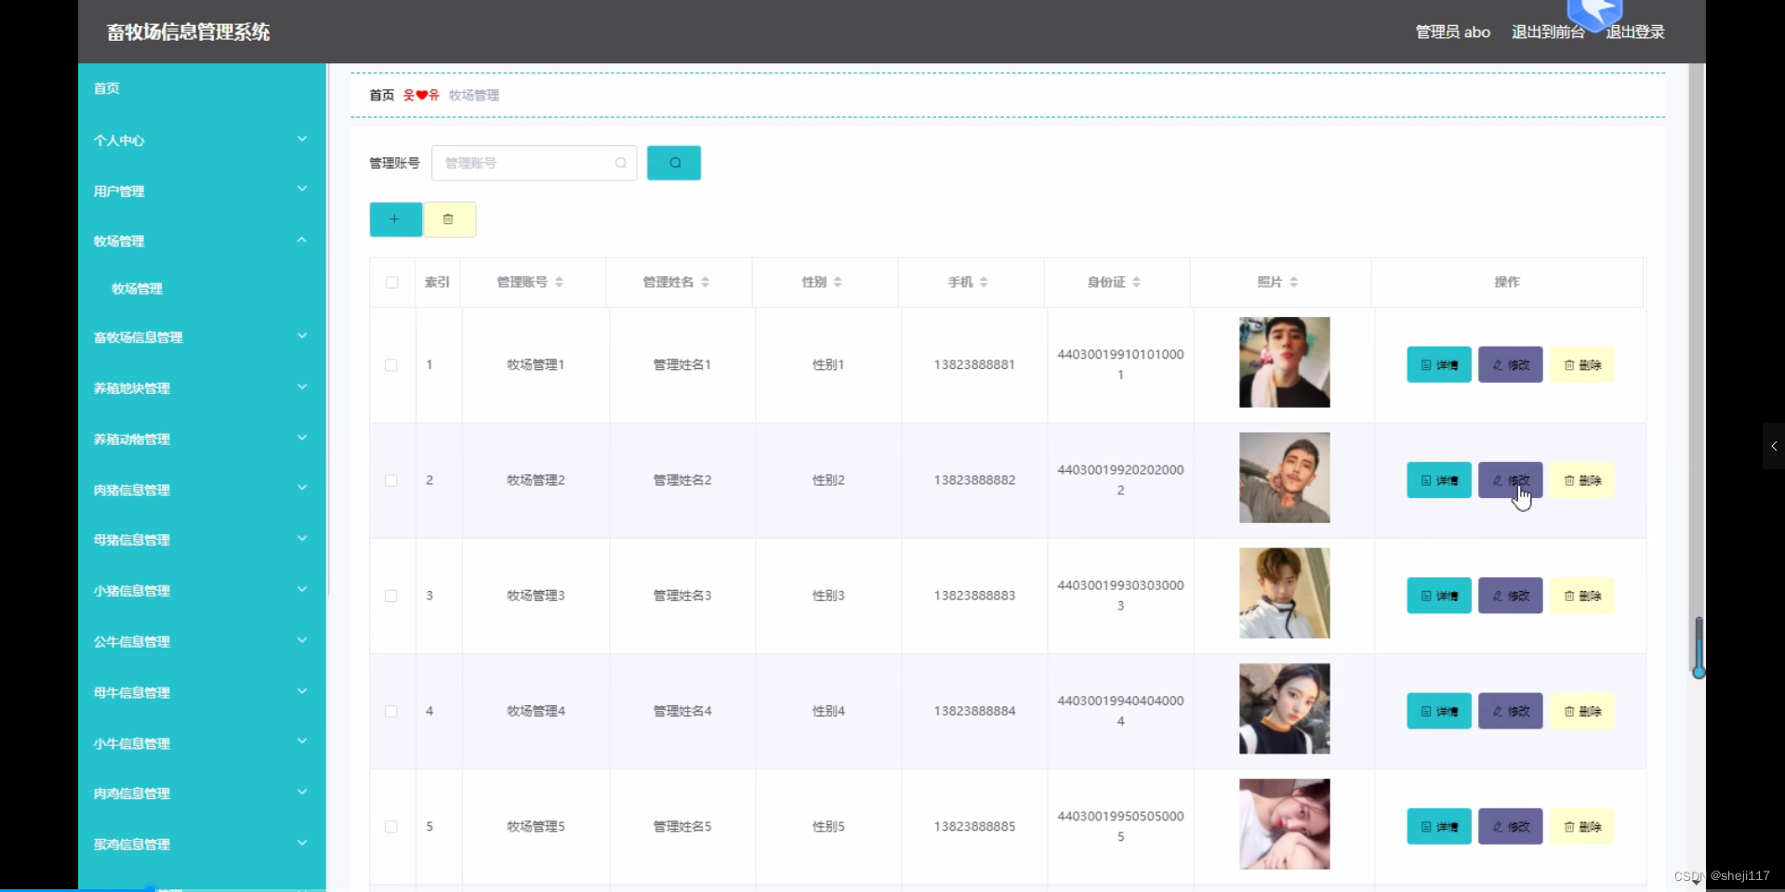Open photo thumbnail for 牧场管理4
This screenshot has height=892, width=1785.
click(1284, 708)
